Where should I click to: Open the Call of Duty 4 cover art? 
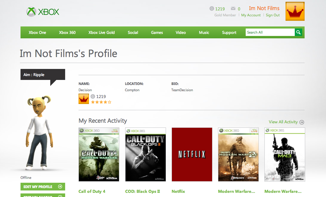click(x=99, y=155)
